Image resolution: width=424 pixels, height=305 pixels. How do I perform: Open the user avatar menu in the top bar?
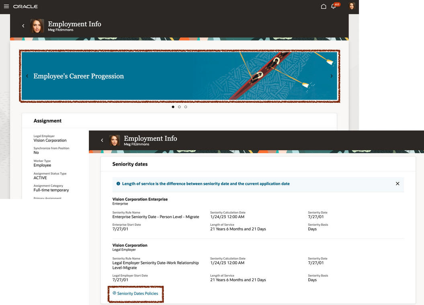pos(352,6)
